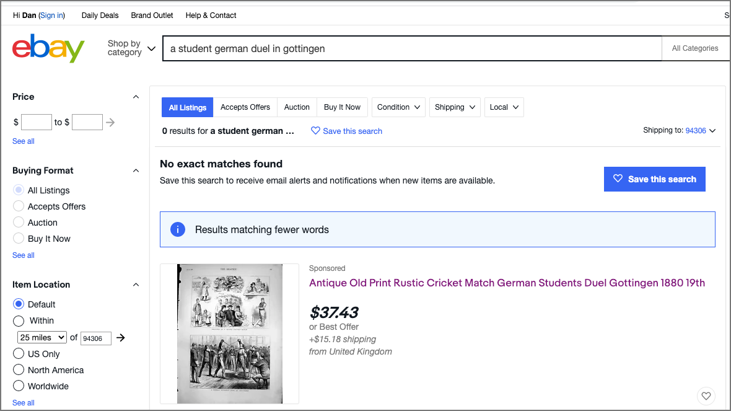The image size is (731, 411).
Task: Click the blue info icon in the banner
Action: tap(178, 229)
